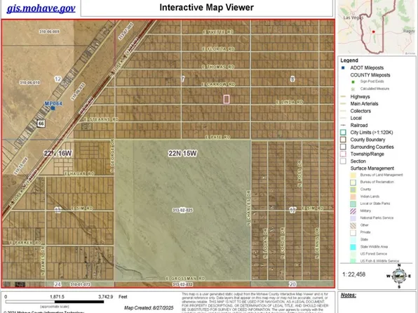Click the Township/Range pink box symbol
The height and width of the screenshot is (313, 418).
click(343, 154)
